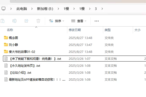Click text file icon of 【论坛介绍】.txt
The height and width of the screenshot is (97, 146).
[6, 72]
